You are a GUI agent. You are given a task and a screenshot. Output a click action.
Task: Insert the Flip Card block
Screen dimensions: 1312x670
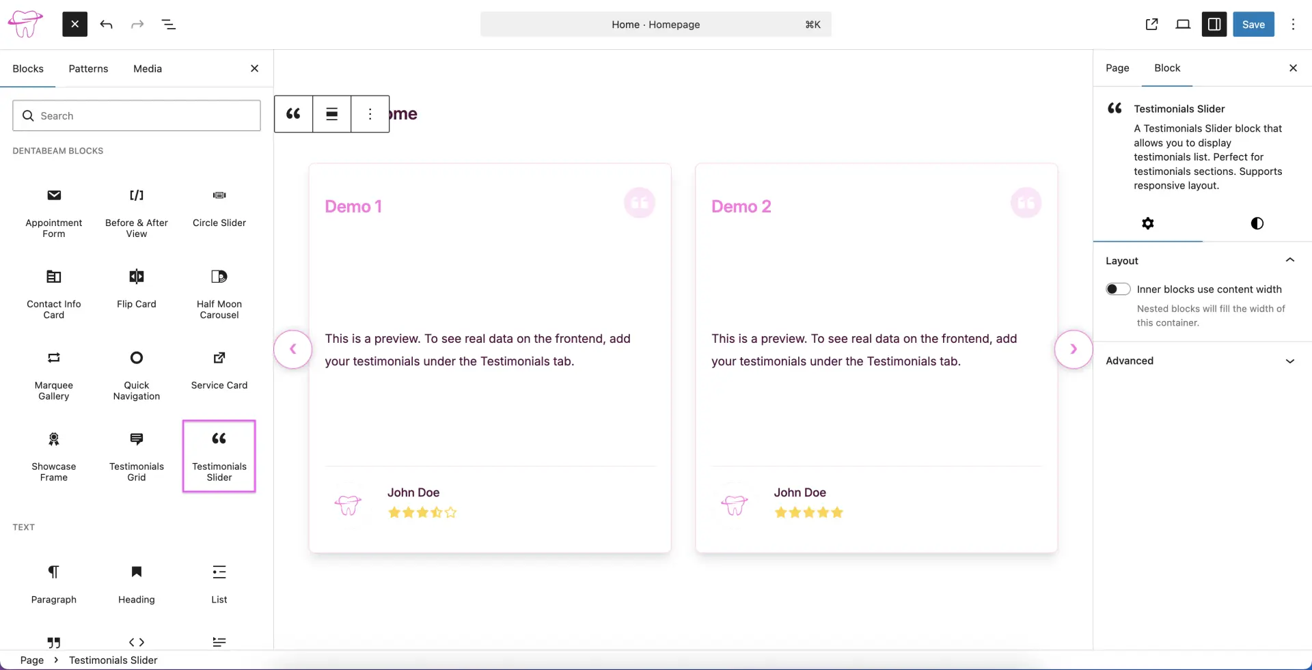click(x=137, y=294)
